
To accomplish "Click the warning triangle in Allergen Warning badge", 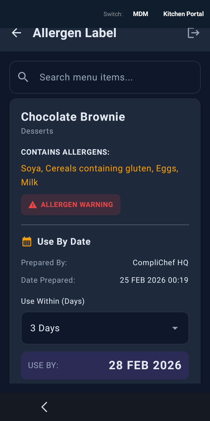I will [33, 204].
